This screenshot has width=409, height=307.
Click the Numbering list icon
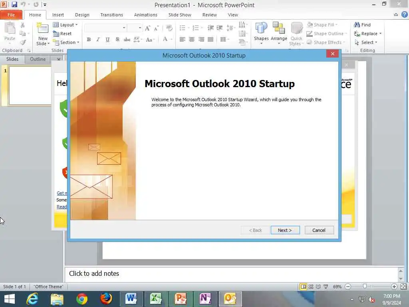coord(196,28)
